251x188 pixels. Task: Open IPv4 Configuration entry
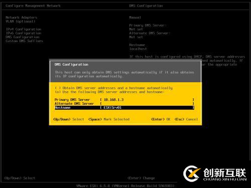click(x=24, y=29)
